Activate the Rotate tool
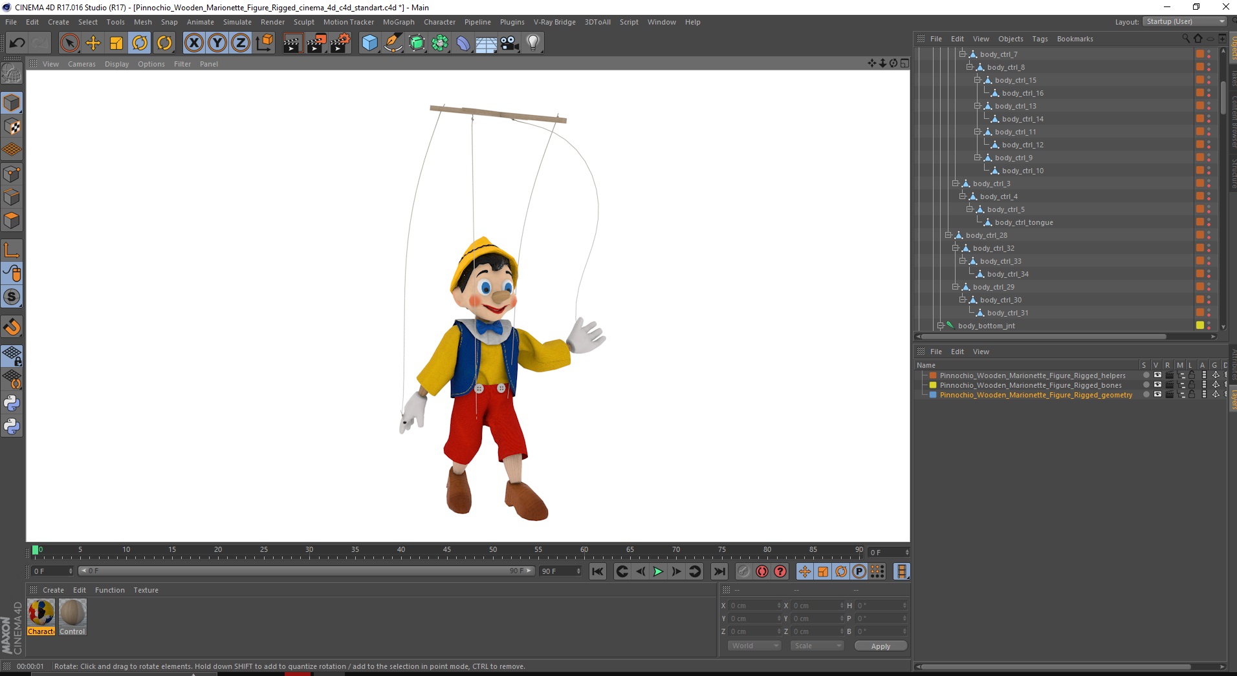The image size is (1237, 676). [140, 43]
